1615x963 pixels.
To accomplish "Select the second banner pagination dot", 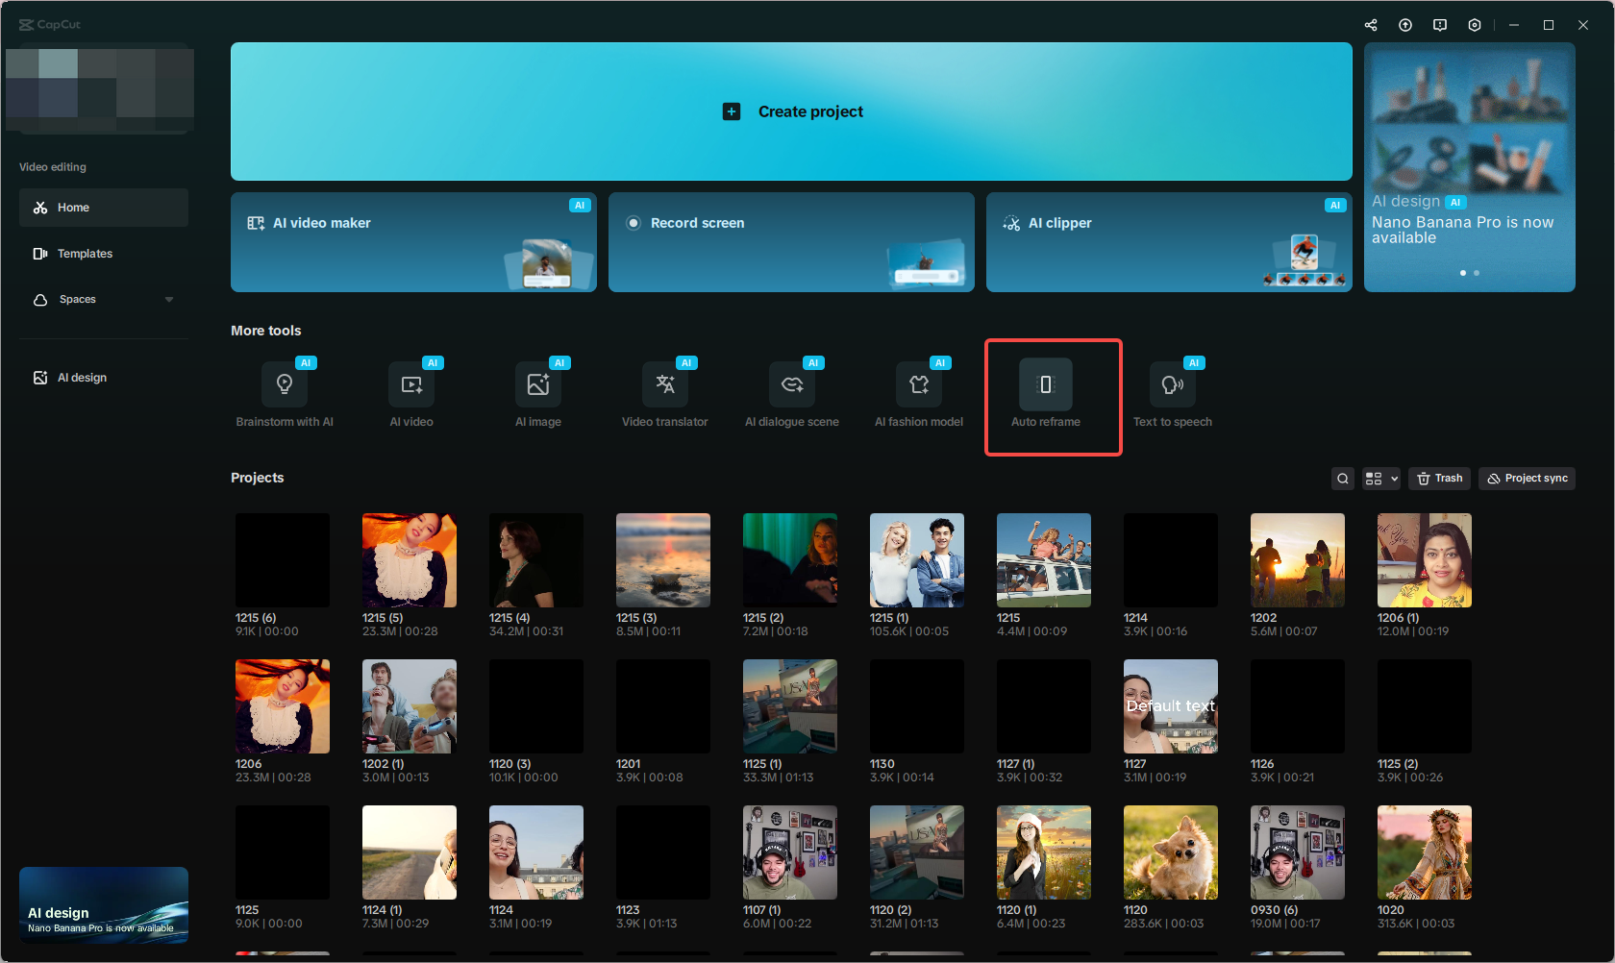I will tap(1477, 273).
